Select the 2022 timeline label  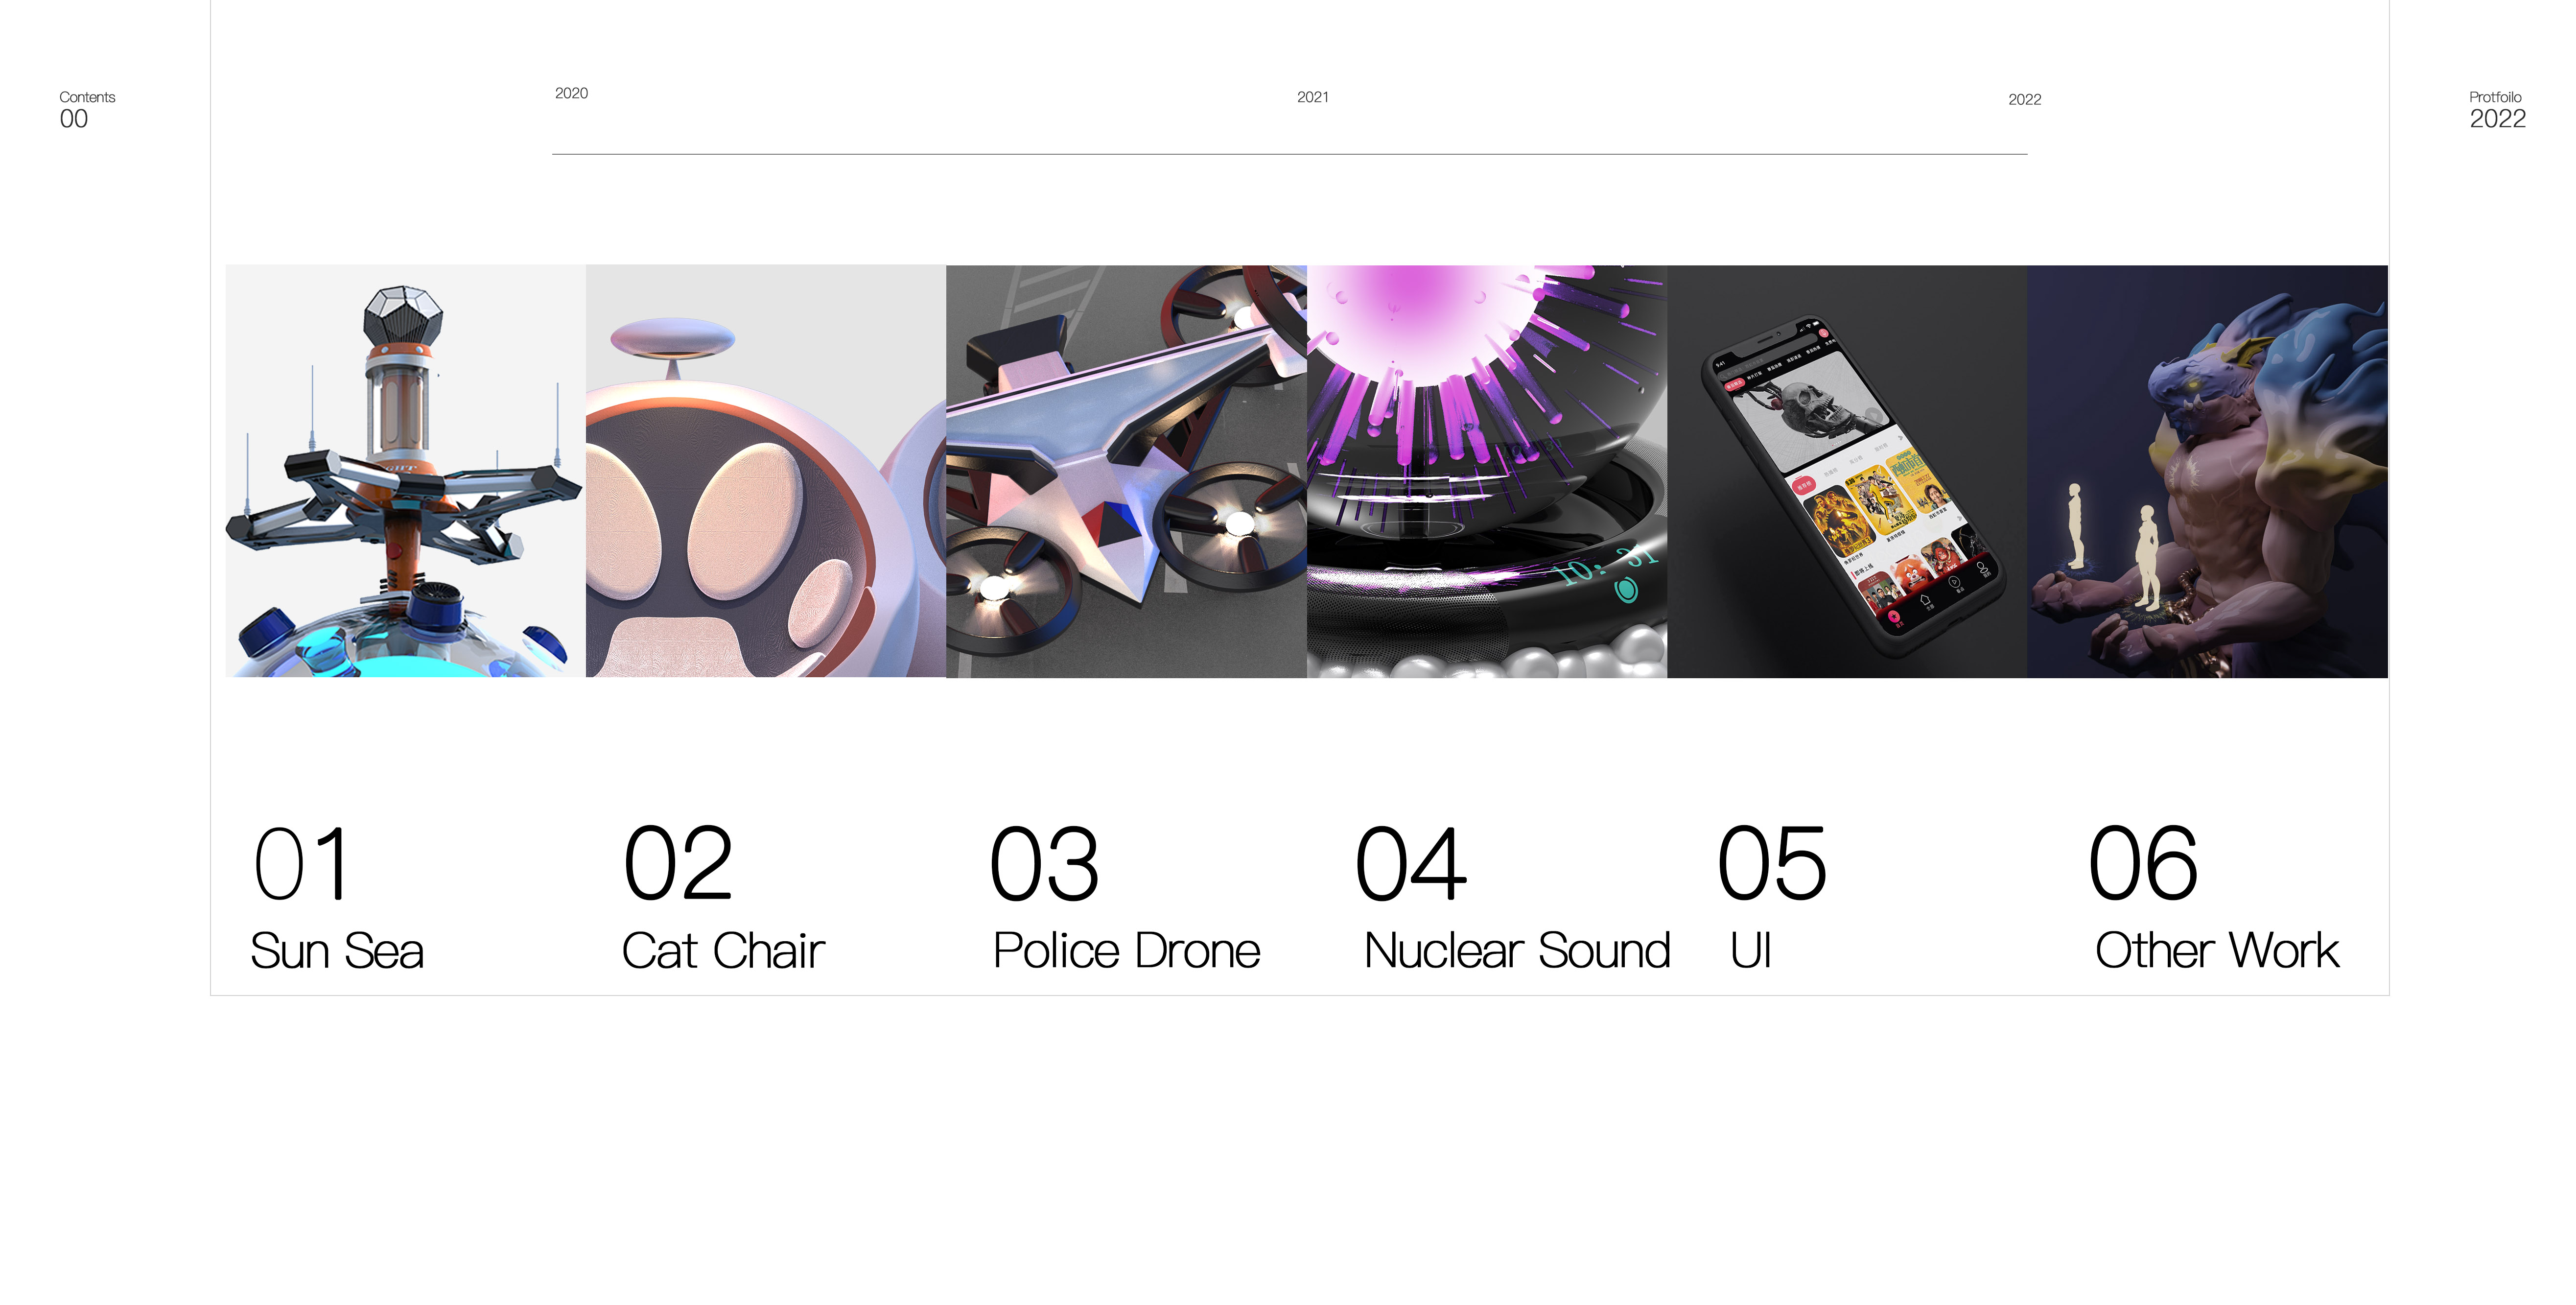coord(2024,100)
